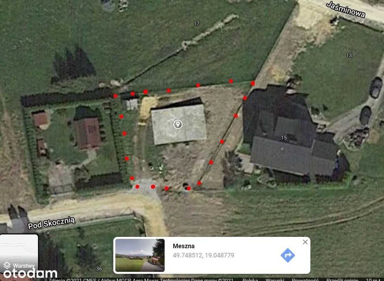The width and height of the screenshot is (384, 281).
Task: Click the Polska footer link
Action: click(250, 279)
